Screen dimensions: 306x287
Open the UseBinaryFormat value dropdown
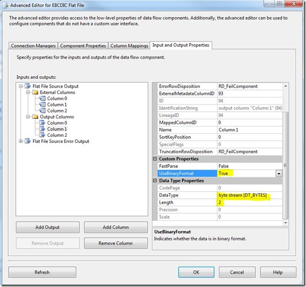coord(279,173)
